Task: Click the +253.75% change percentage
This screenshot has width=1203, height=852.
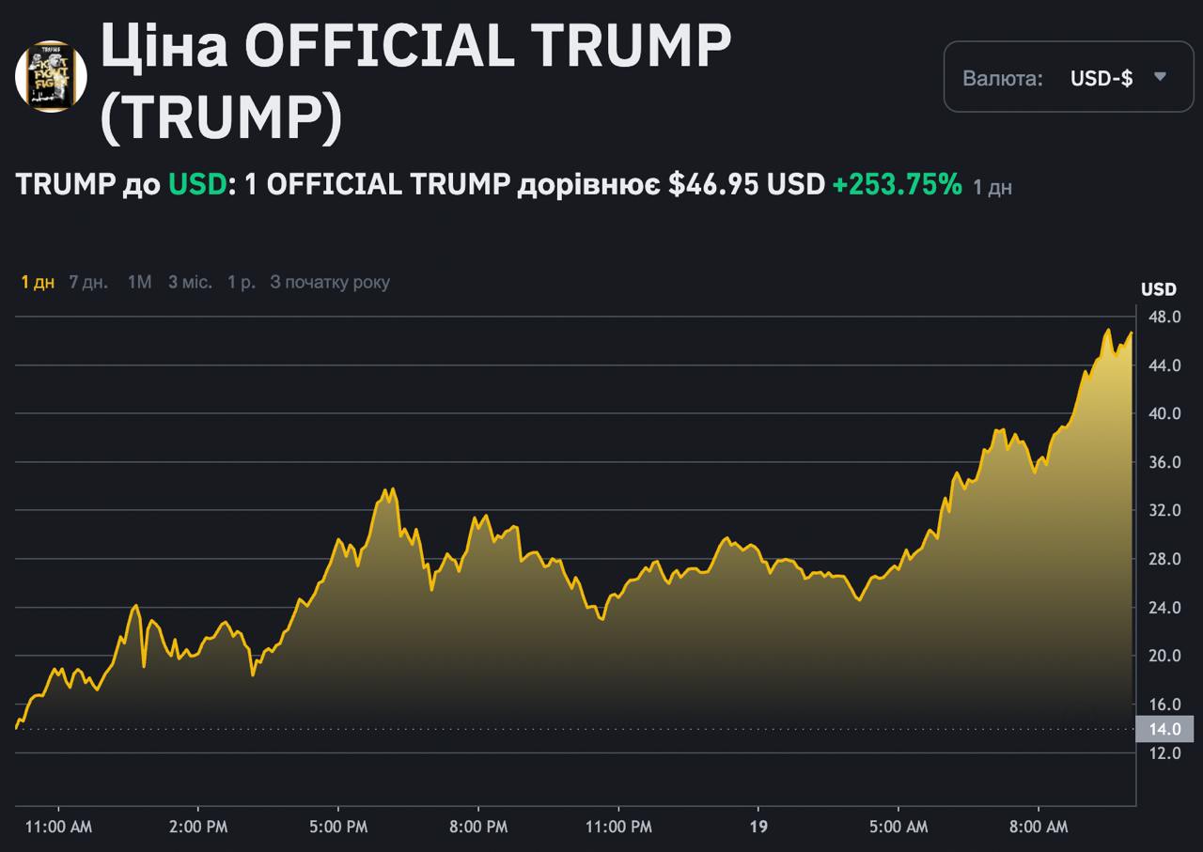Action: pos(897,184)
